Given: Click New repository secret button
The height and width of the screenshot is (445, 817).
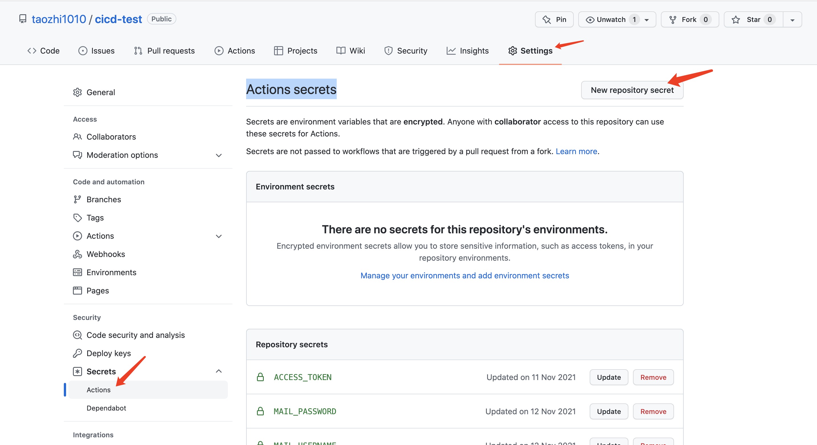Looking at the screenshot, I should click(632, 90).
